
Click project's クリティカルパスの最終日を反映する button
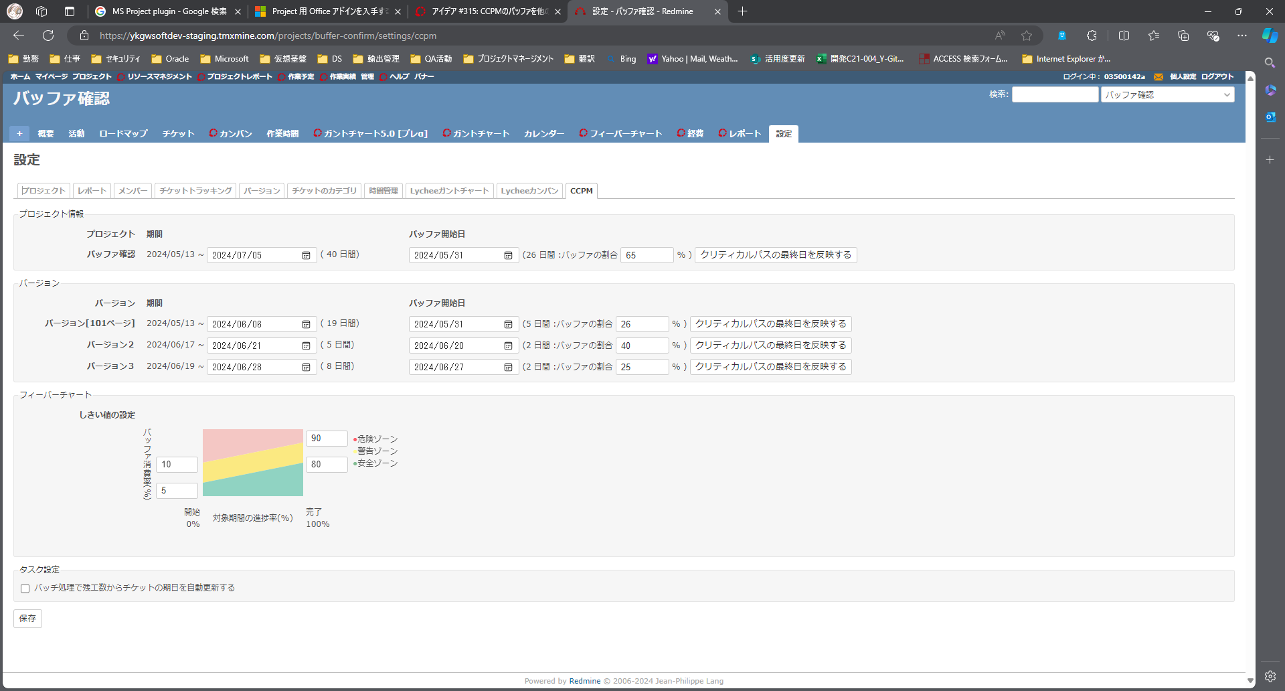point(775,255)
